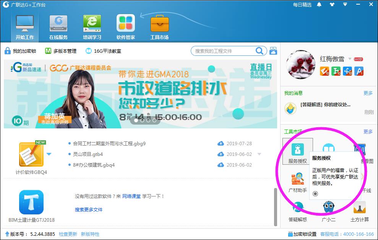Click 搜索更多文件 link
This screenshot has width=378, height=240.
point(88,210)
